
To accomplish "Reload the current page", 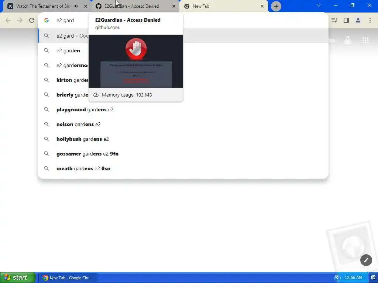I will point(32,21).
